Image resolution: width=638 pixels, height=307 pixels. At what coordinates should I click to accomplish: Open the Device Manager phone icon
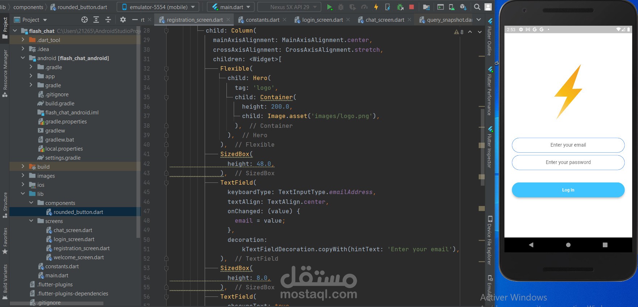[x=451, y=7]
